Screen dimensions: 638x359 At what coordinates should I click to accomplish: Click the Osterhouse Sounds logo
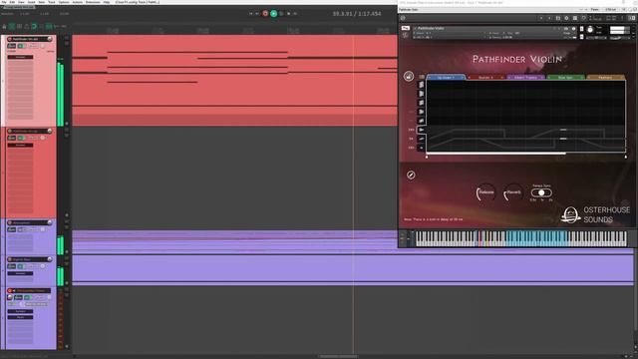click(595, 214)
